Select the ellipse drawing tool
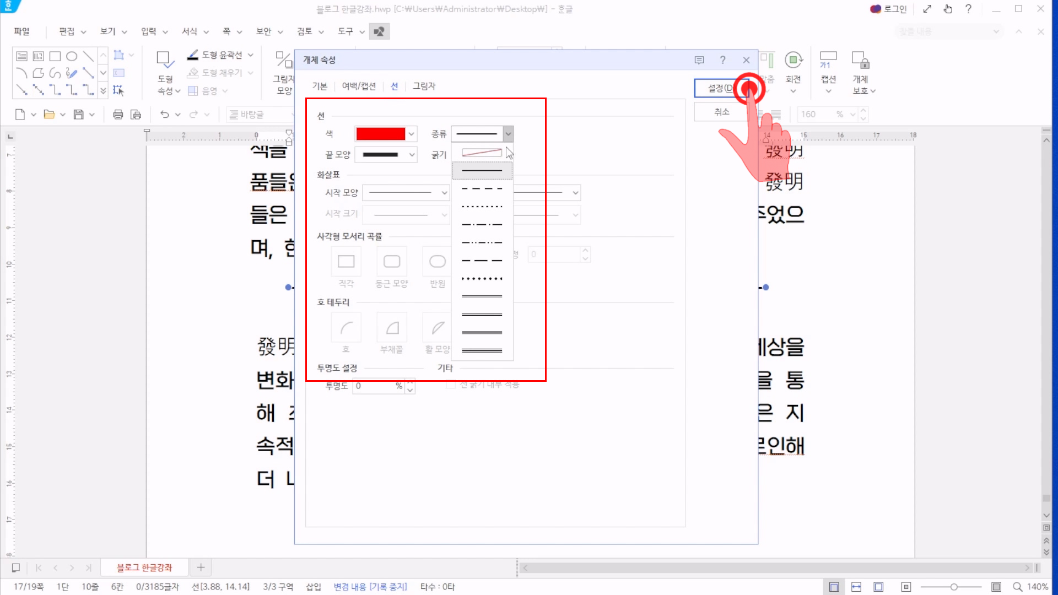The height and width of the screenshot is (595, 1058). click(72, 56)
